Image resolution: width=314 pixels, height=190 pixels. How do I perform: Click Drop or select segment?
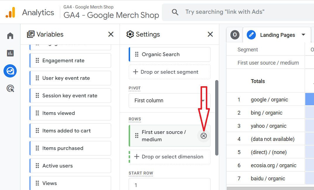pos(169,72)
